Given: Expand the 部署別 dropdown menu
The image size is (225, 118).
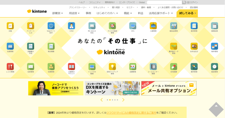Looking at the screenshot, I should click(57, 13).
